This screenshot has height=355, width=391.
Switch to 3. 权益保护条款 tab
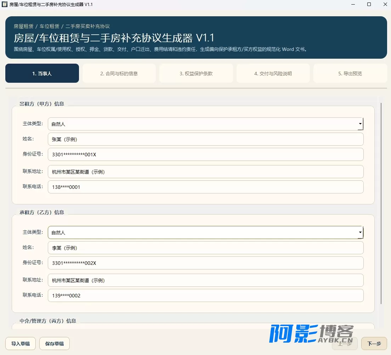coord(196,74)
